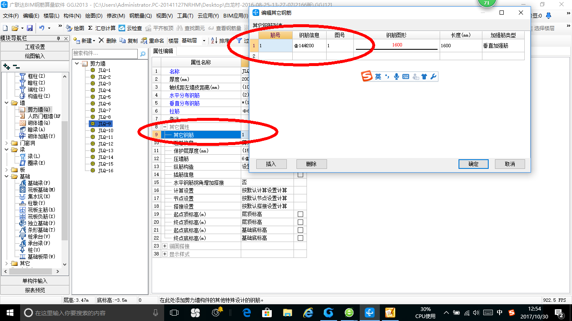
Task: Open the 构件(N) menu
Action: pyautogui.click(x=72, y=16)
